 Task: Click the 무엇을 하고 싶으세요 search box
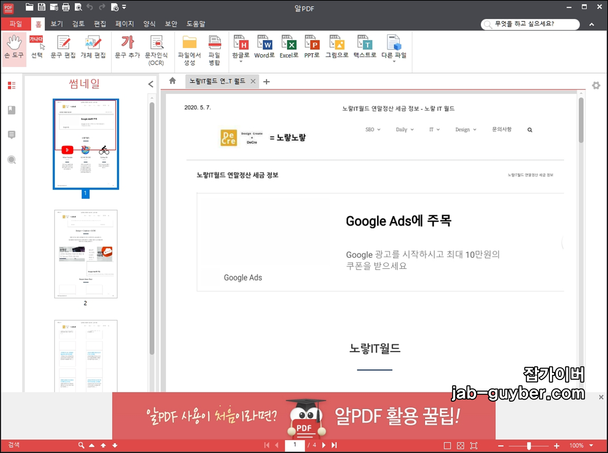pos(530,24)
